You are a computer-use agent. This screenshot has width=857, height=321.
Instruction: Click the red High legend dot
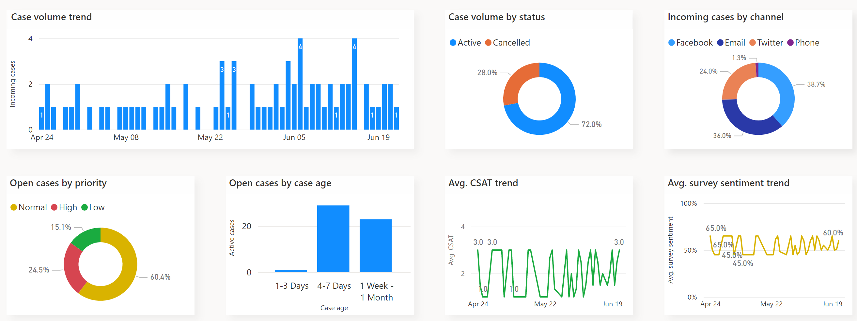(54, 207)
